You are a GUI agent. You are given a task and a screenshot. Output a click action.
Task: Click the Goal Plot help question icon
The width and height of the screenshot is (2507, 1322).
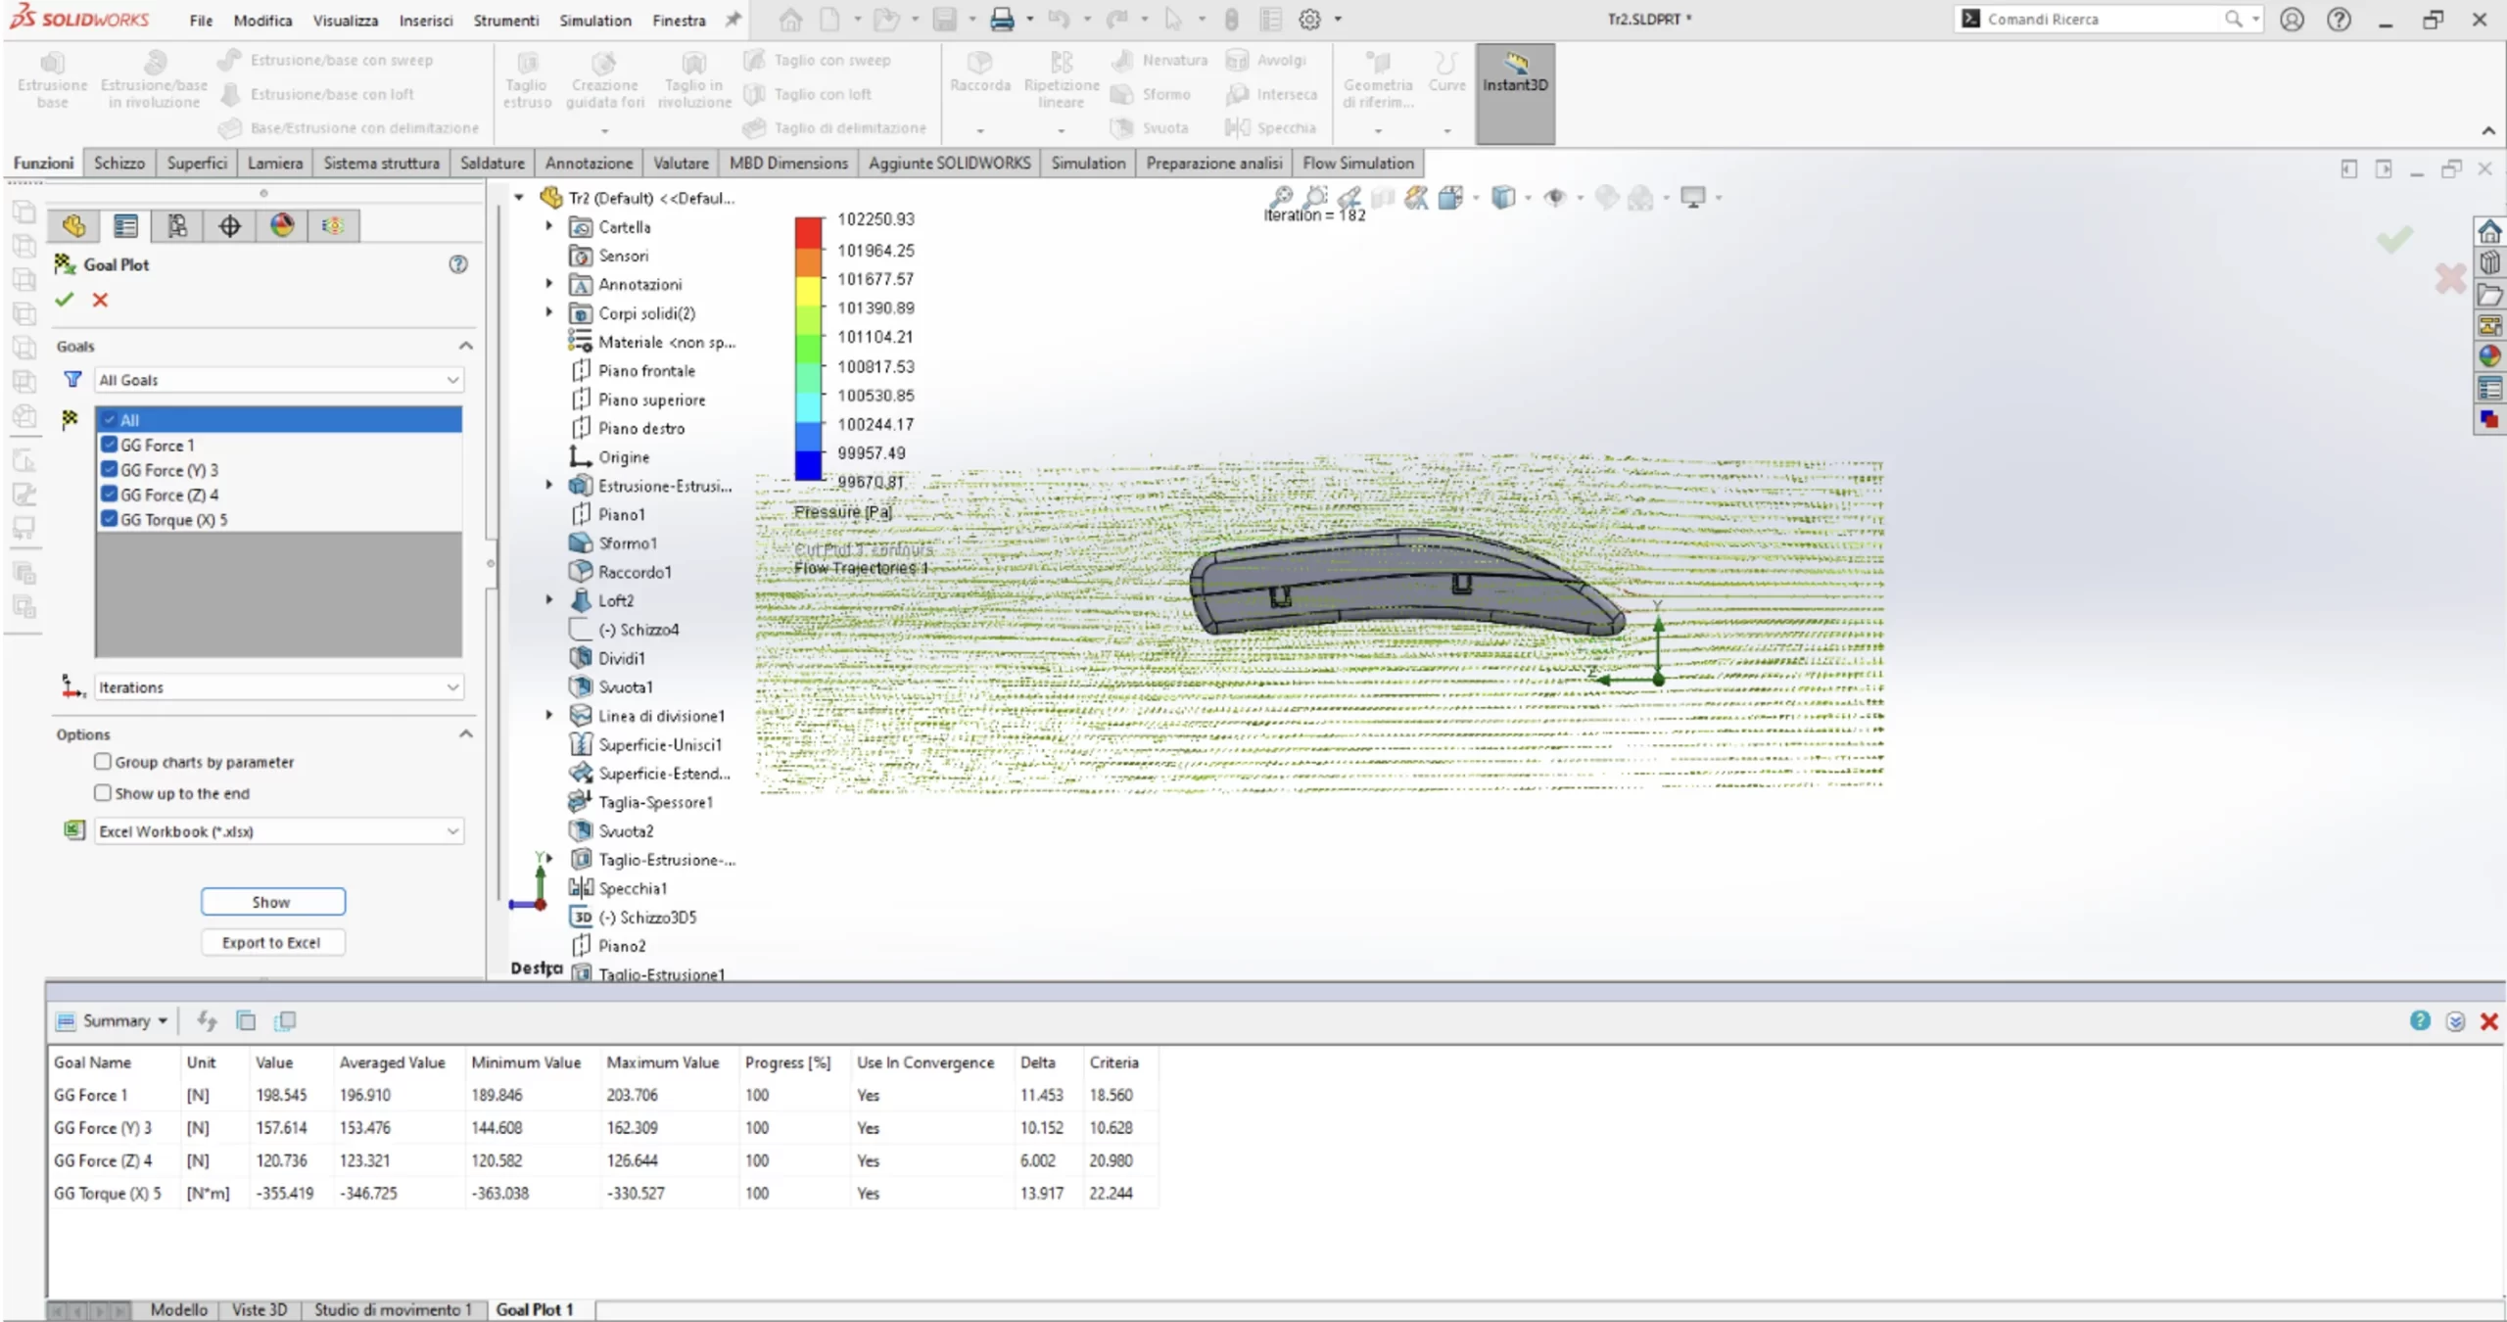[457, 264]
